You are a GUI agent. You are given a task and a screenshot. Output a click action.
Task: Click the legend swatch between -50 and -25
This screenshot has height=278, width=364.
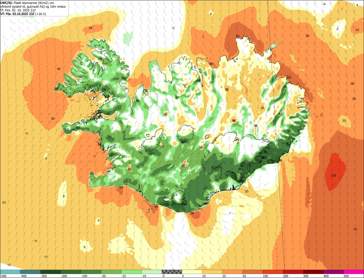pos(111,272)
